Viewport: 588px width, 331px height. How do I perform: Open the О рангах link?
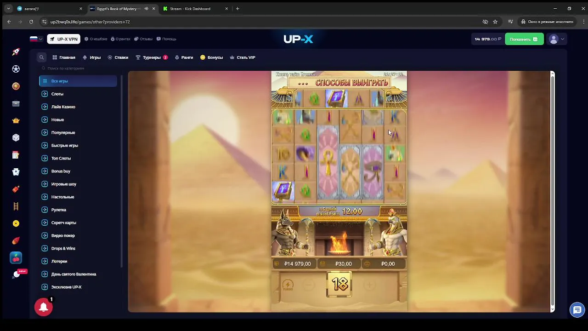pyautogui.click(x=120, y=39)
